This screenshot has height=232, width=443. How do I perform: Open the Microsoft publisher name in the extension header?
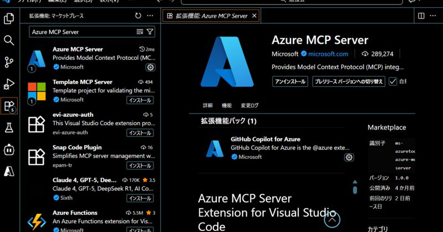click(285, 54)
